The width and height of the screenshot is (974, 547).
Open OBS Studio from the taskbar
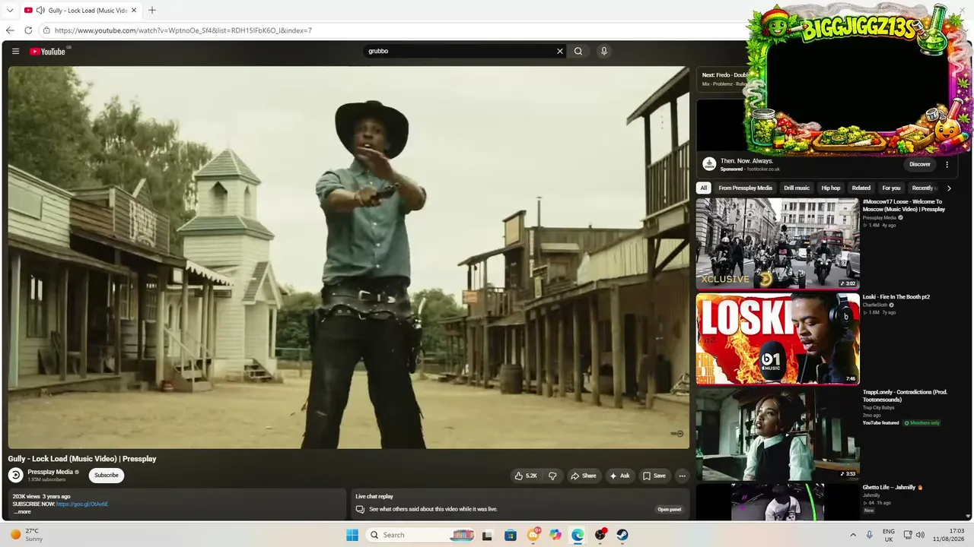(x=600, y=535)
